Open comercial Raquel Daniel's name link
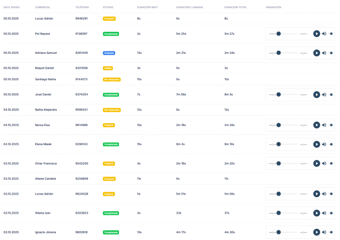The image size is (340, 240). tap(44, 68)
